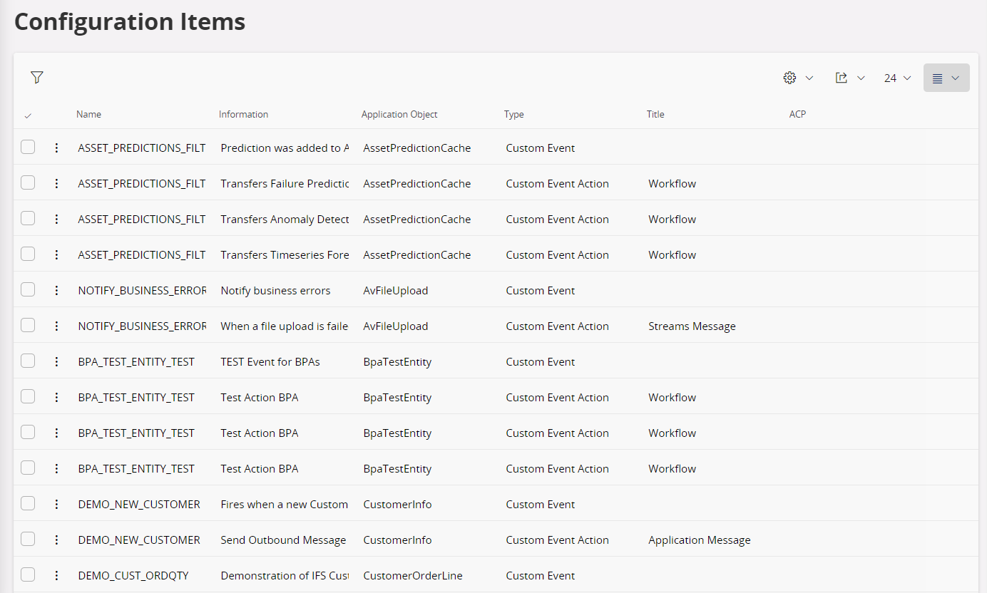Click the CustomerOrderLine application object cell
The image size is (987, 593).
point(413,576)
